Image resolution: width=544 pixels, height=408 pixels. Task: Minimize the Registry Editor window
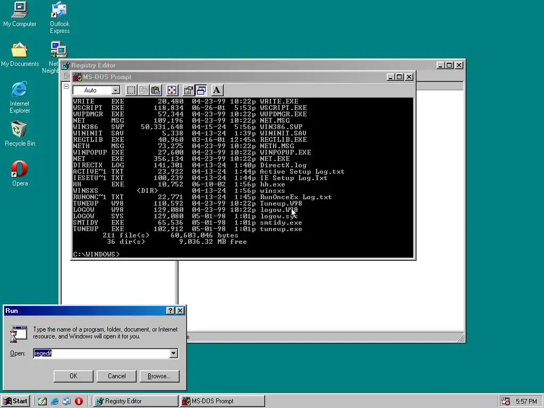click(x=440, y=65)
